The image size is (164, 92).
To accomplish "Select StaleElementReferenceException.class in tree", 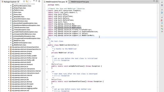I will pos(27,25).
